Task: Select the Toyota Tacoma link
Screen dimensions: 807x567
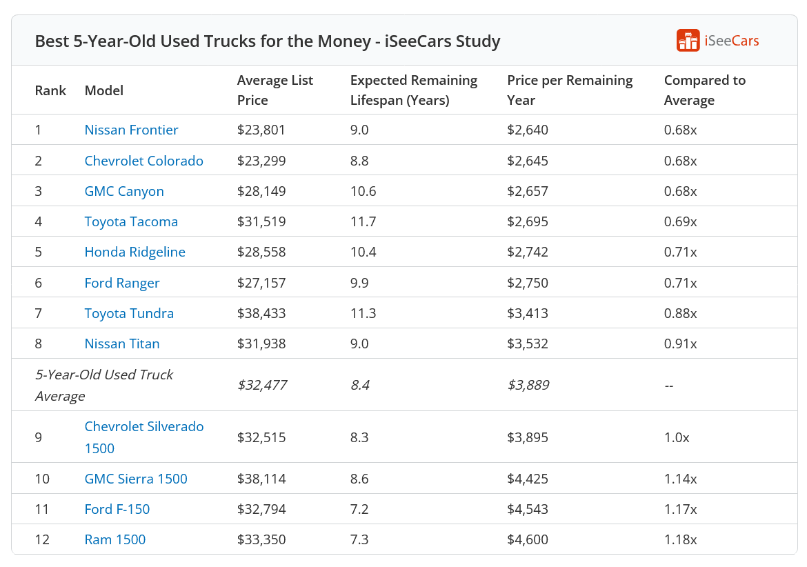Action: (131, 221)
